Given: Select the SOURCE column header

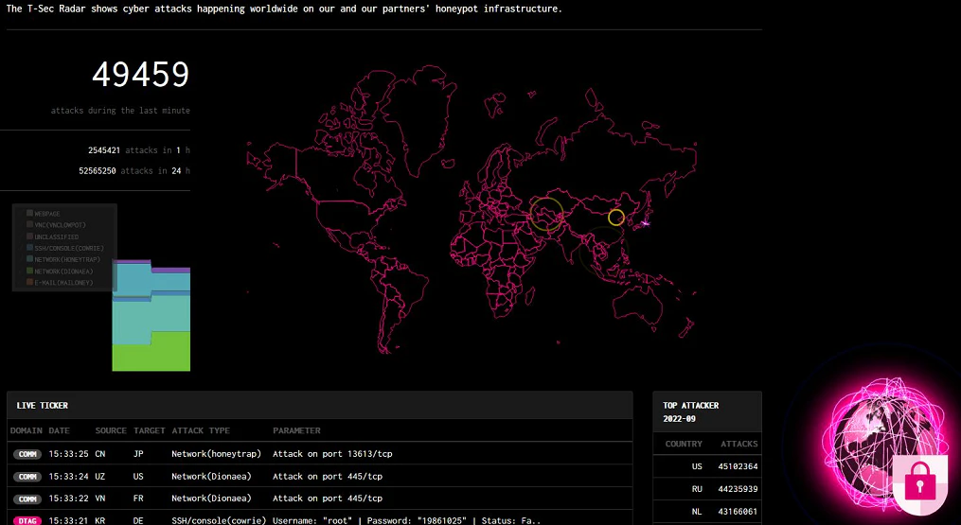Looking at the screenshot, I should (x=111, y=430).
